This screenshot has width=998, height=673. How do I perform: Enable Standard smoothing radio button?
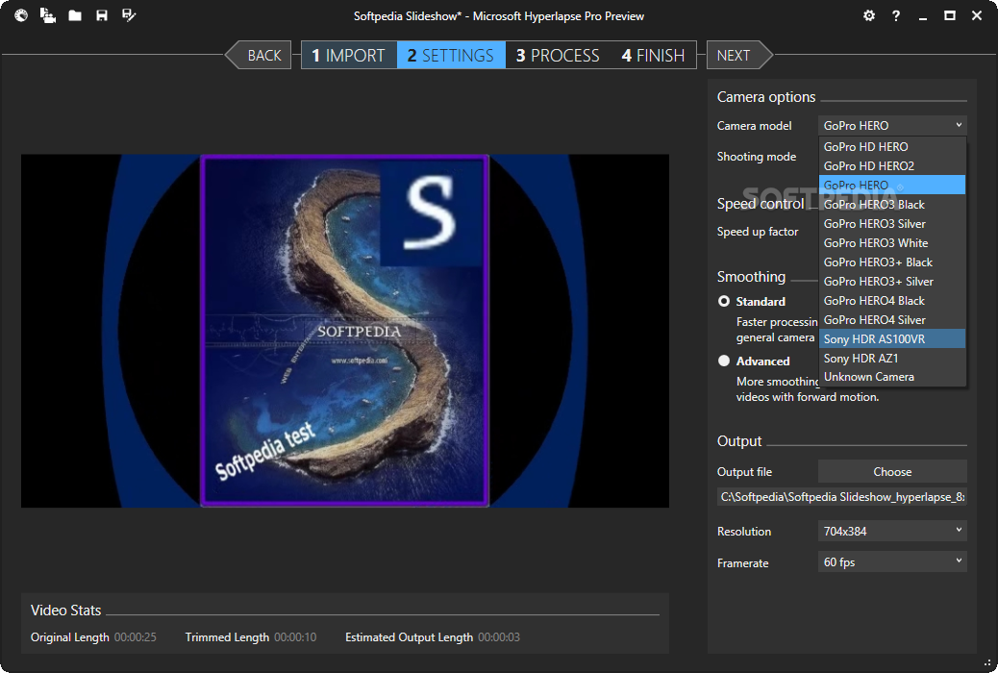[x=724, y=301]
